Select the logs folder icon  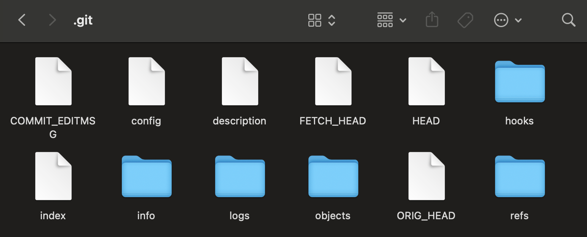click(x=240, y=176)
